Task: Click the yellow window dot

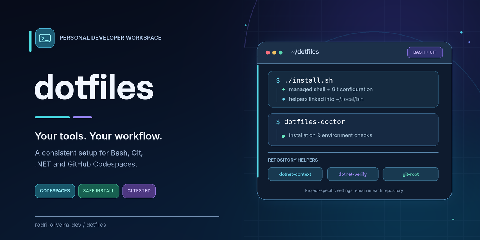Action: [x=274, y=52]
